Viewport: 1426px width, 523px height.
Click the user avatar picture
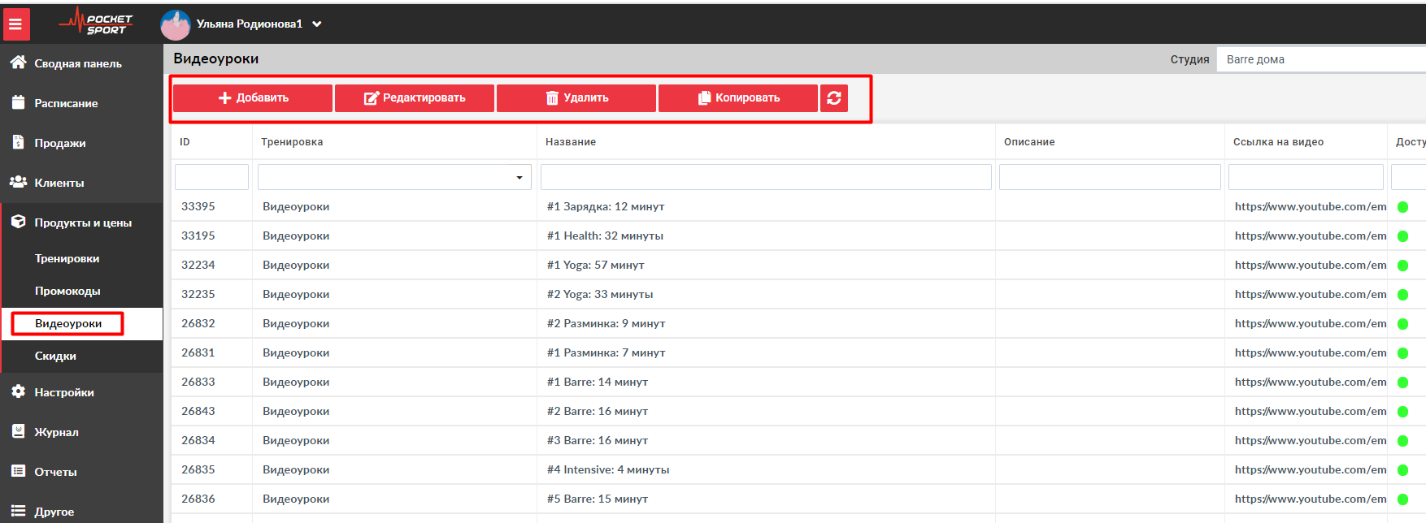(175, 25)
